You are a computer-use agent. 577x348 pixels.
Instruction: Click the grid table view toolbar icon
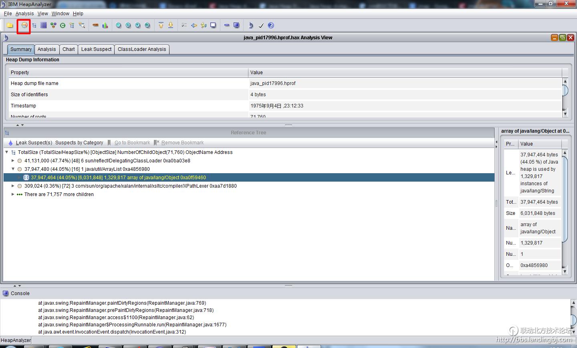click(x=44, y=25)
